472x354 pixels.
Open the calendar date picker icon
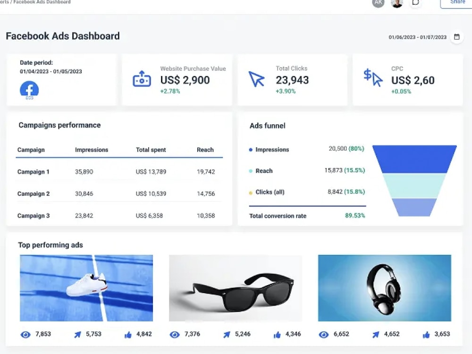(x=456, y=37)
